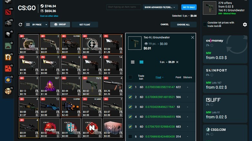Uncheck row 3 with paint 53
Viewport: 252px width, 141px height.
click(130, 107)
